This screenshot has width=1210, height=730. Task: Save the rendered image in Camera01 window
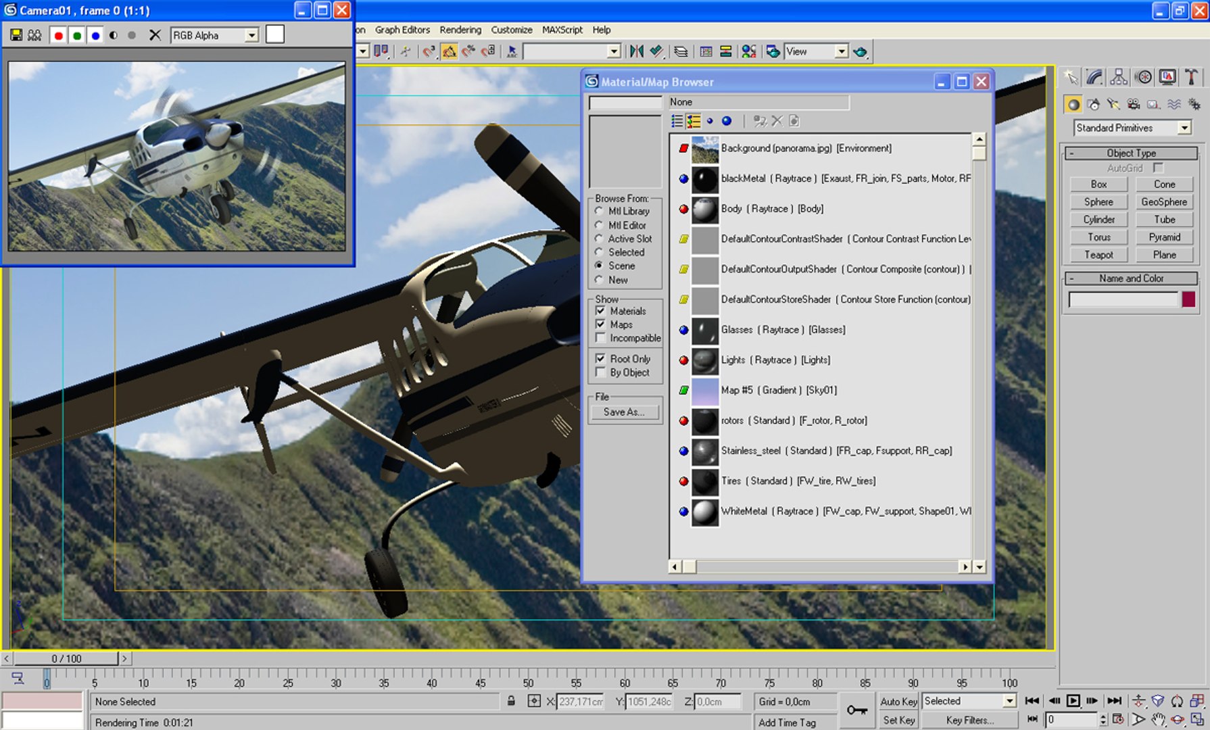pyautogui.click(x=16, y=35)
